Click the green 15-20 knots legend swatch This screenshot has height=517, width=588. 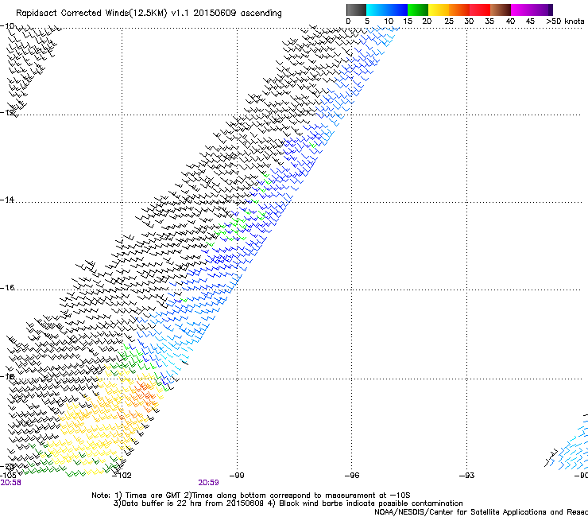[418, 10]
